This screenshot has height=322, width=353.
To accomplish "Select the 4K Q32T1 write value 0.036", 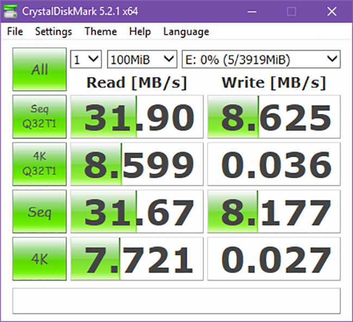I will tap(274, 164).
